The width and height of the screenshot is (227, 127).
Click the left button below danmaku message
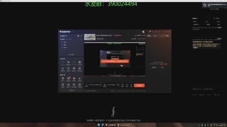(x=154, y=67)
